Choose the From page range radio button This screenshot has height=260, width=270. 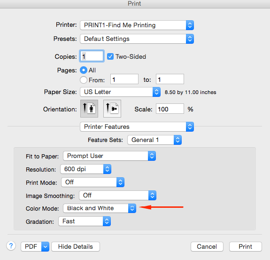pyautogui.click(x=84, y=80)
